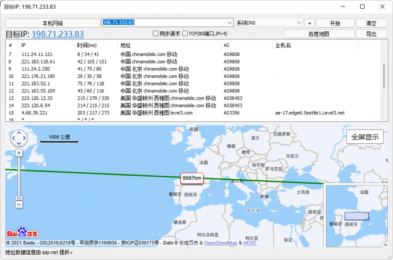
Task: Click the 8687km distance label
Action: point(192,178)
